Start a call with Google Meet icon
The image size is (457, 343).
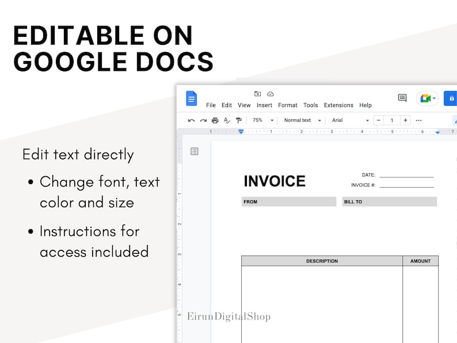(425, 98)
